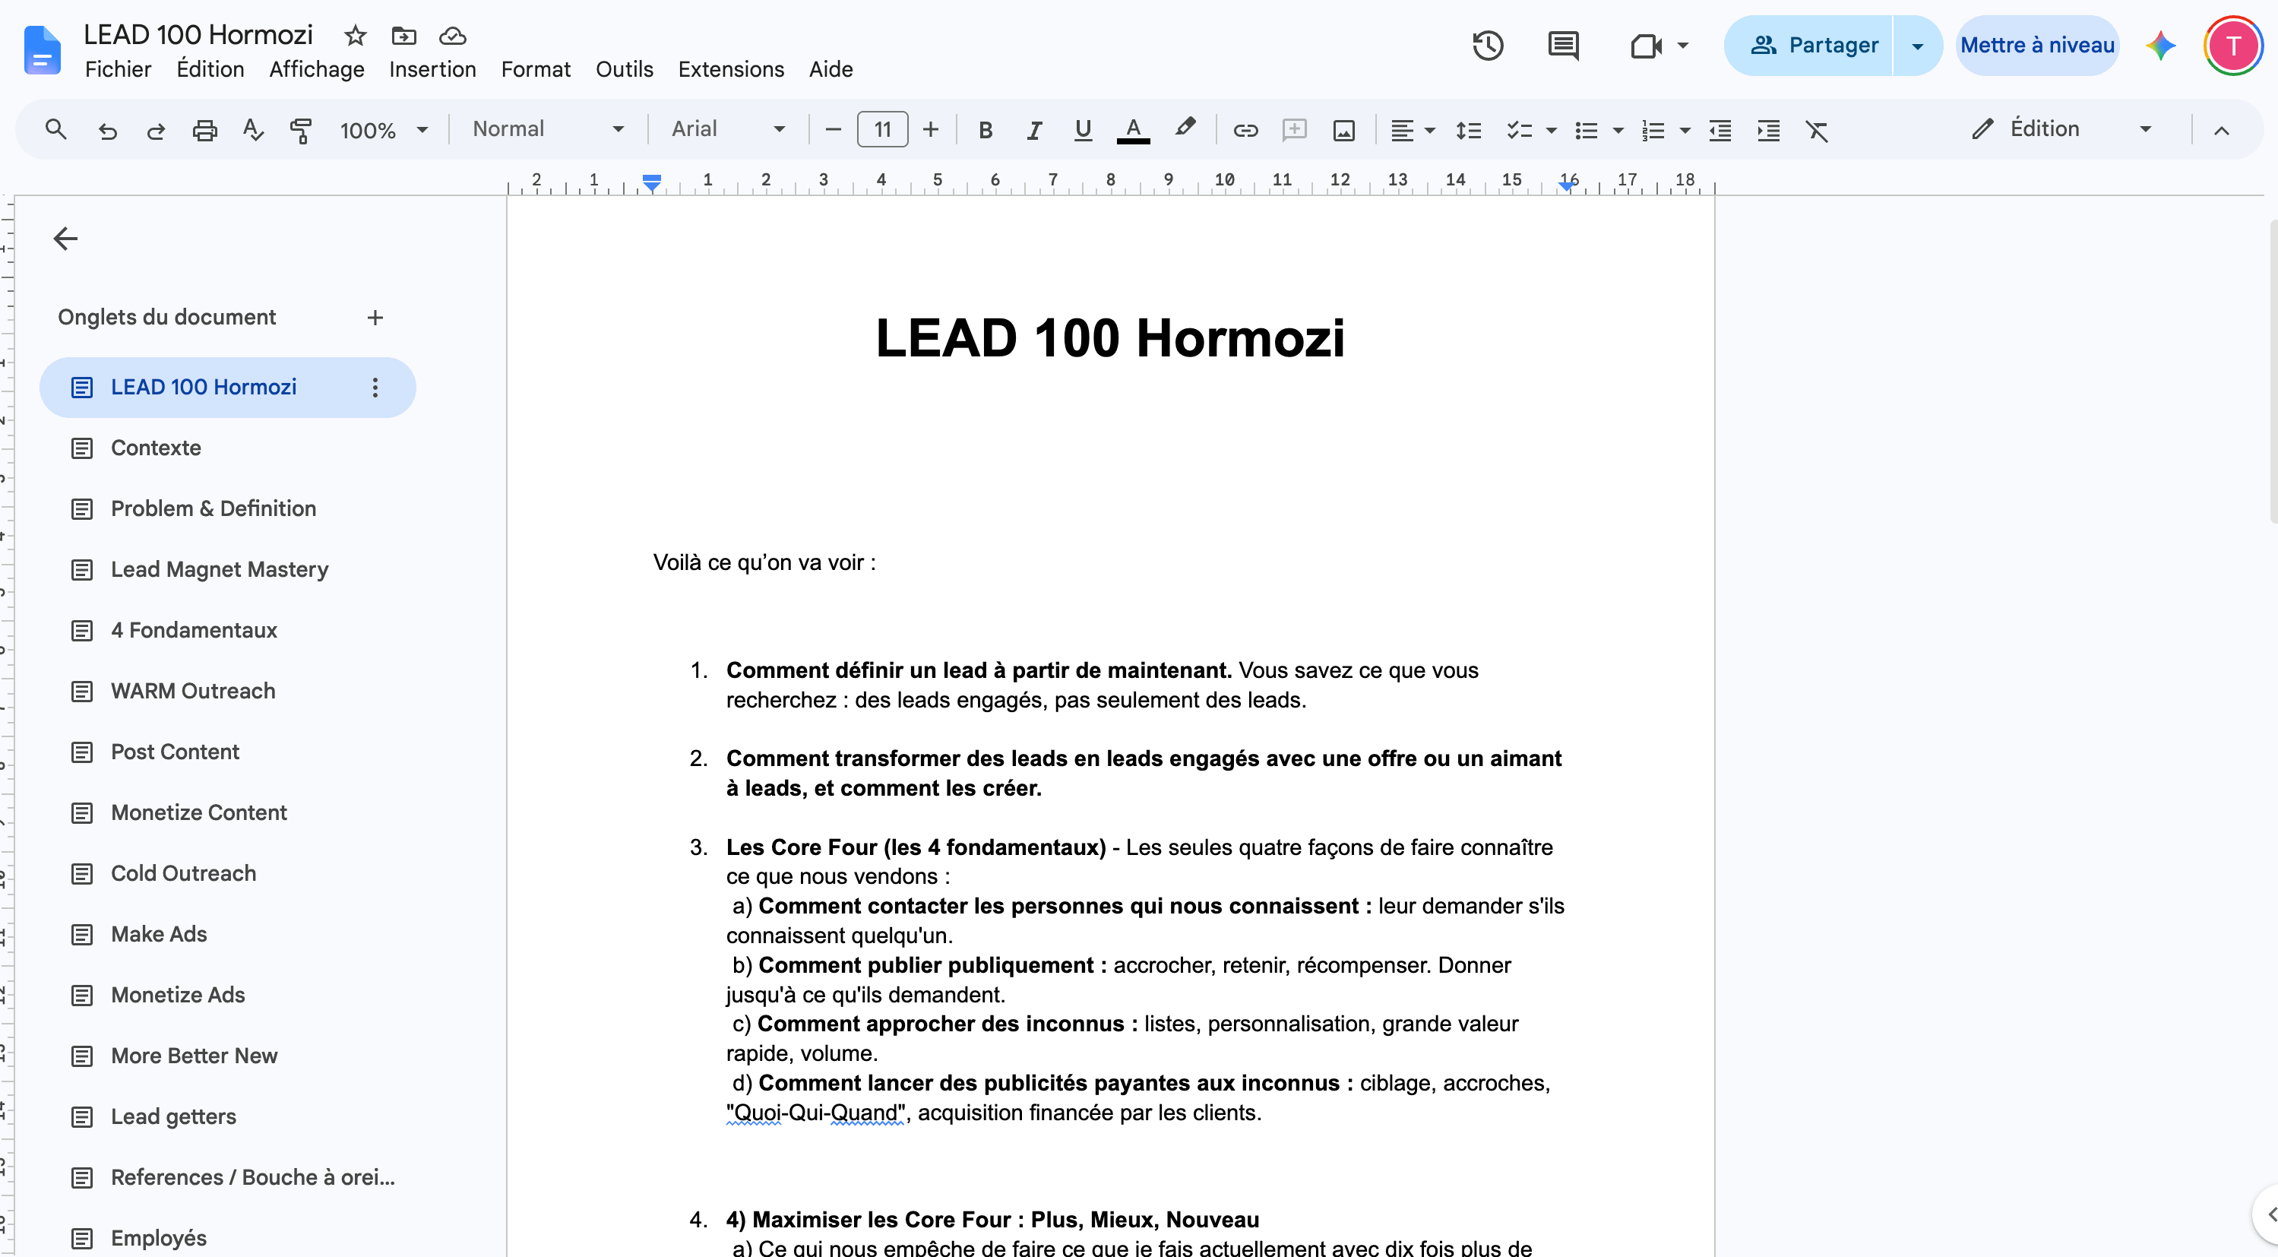
Task: Open the Édition mode dropdown
Action: tap(2061, 129)
